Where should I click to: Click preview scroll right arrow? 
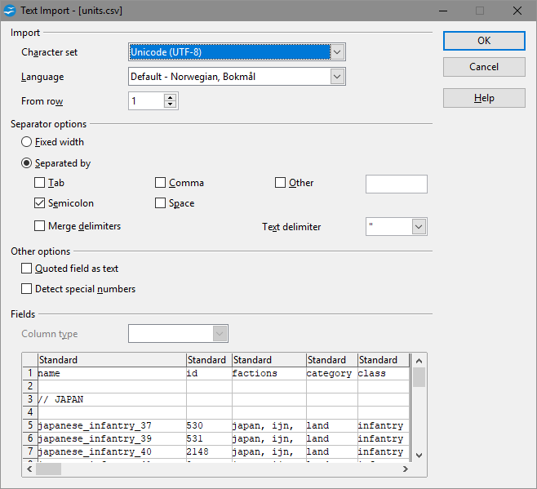(406, 469)
